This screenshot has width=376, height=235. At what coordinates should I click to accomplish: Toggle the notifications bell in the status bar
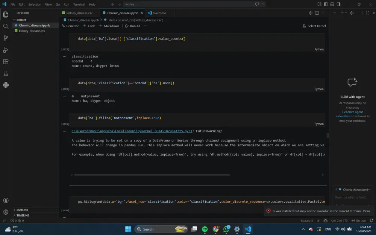(371, 221)
